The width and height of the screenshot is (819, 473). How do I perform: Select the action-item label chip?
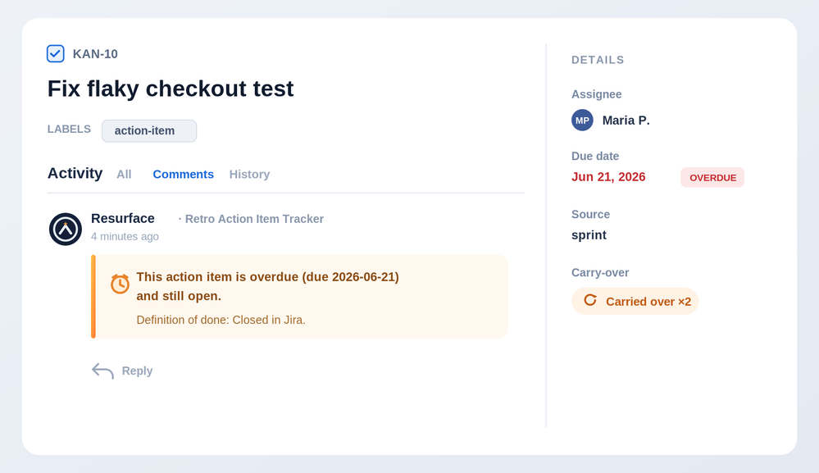149,130
